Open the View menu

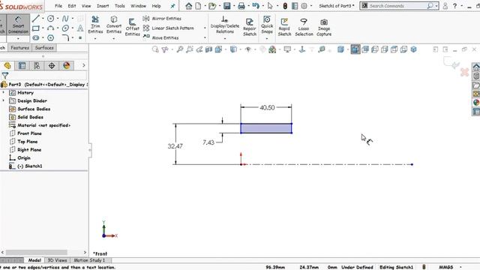(x=86, y=6)
